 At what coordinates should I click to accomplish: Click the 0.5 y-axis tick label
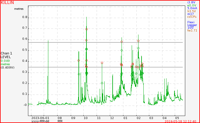(25, 50)
